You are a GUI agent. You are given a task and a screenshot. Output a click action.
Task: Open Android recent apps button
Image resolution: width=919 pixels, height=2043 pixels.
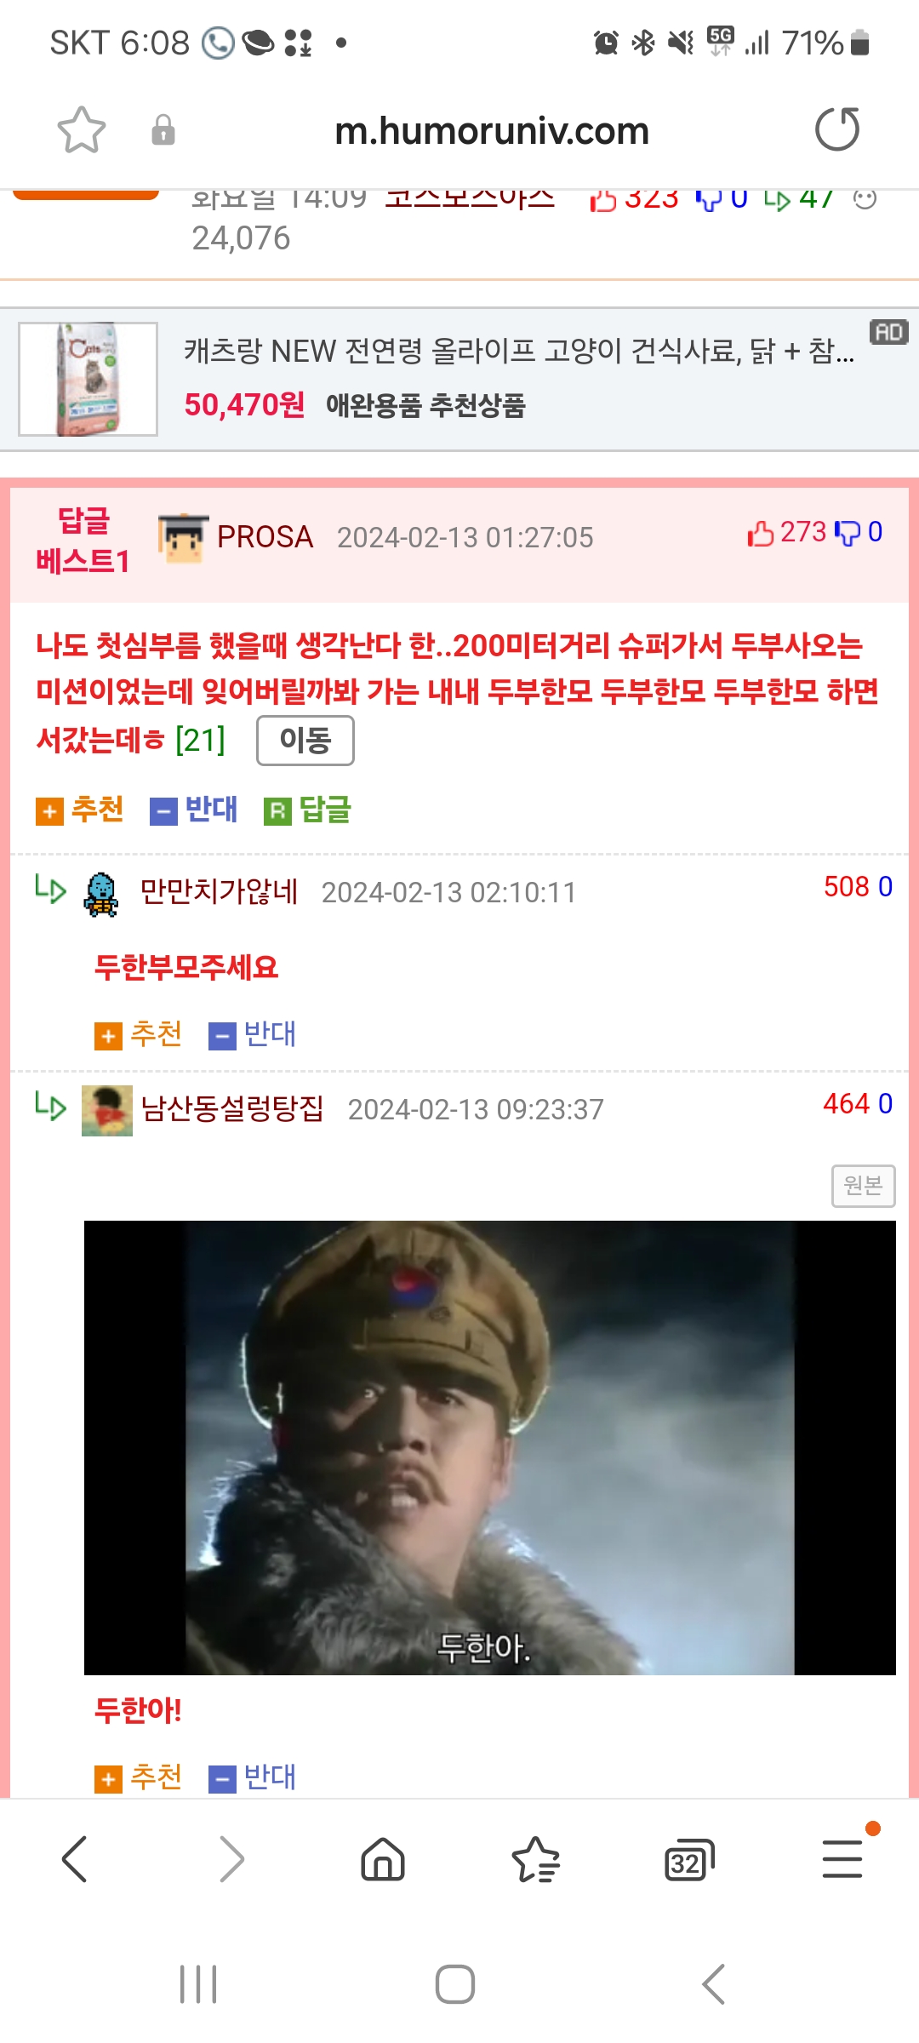pyautogui.click(x=198, y=1984)
